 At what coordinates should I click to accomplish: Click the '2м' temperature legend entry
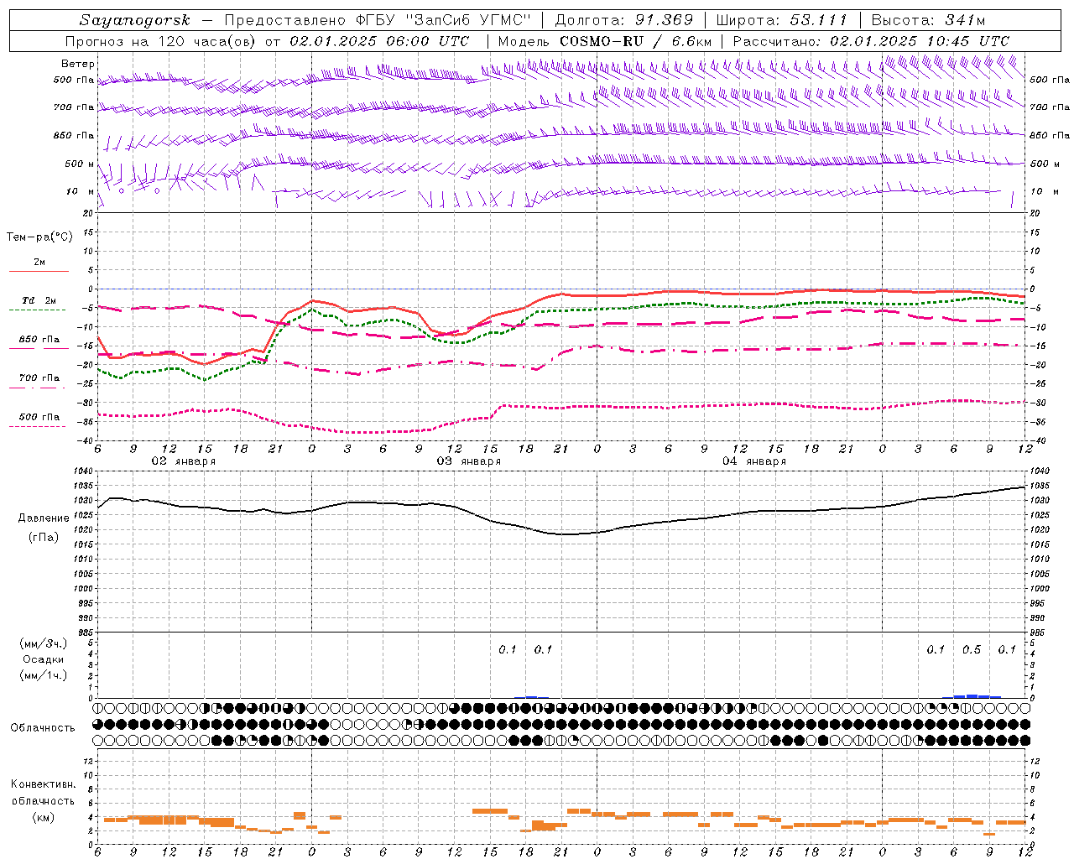pos(39,262)
